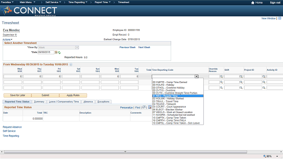Screen dimensions: 283x159
Task: Click the download to spreadsheet grid icon
Action: pos(150,107)
